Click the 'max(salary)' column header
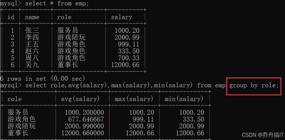Image resolution: width=285 pixels, height=140 pixels. tap(134, 99)
